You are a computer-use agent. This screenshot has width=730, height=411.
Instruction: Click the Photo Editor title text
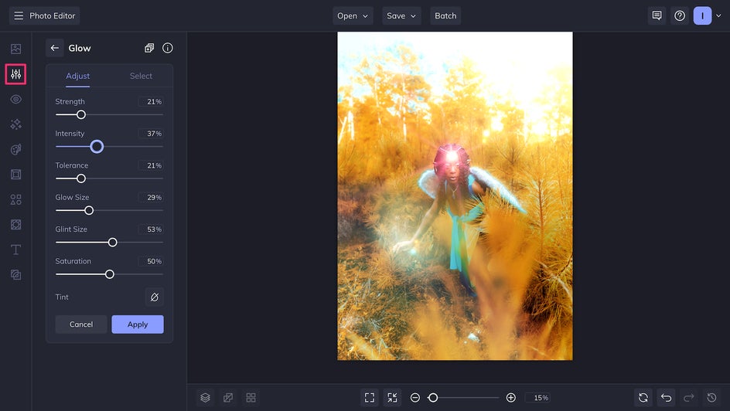click(x=52, y=15)
